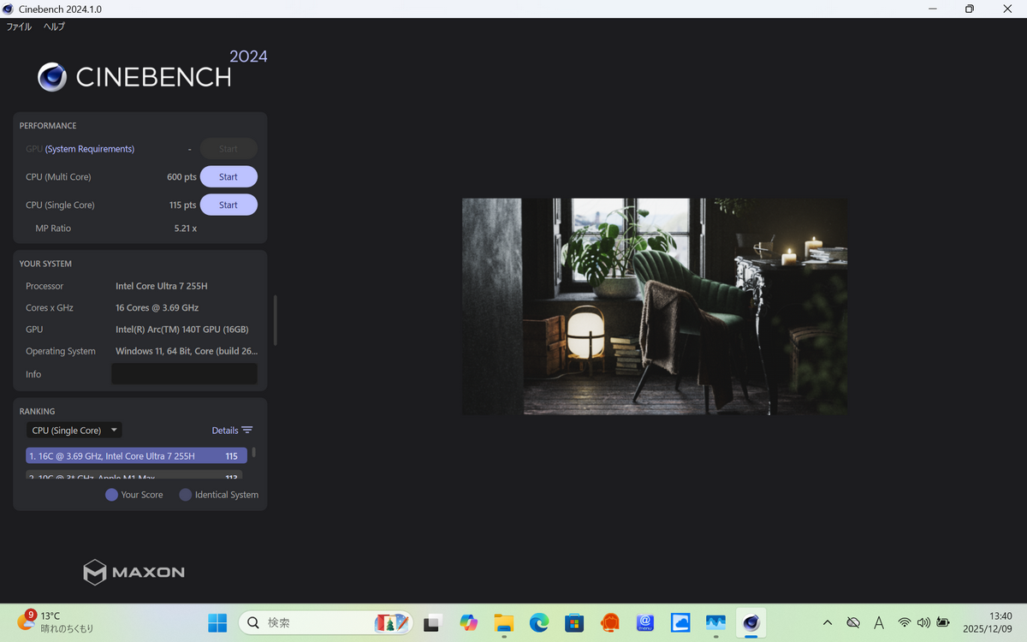
Task: Switch the IME input mode indicator A
Action: point(879,623)
